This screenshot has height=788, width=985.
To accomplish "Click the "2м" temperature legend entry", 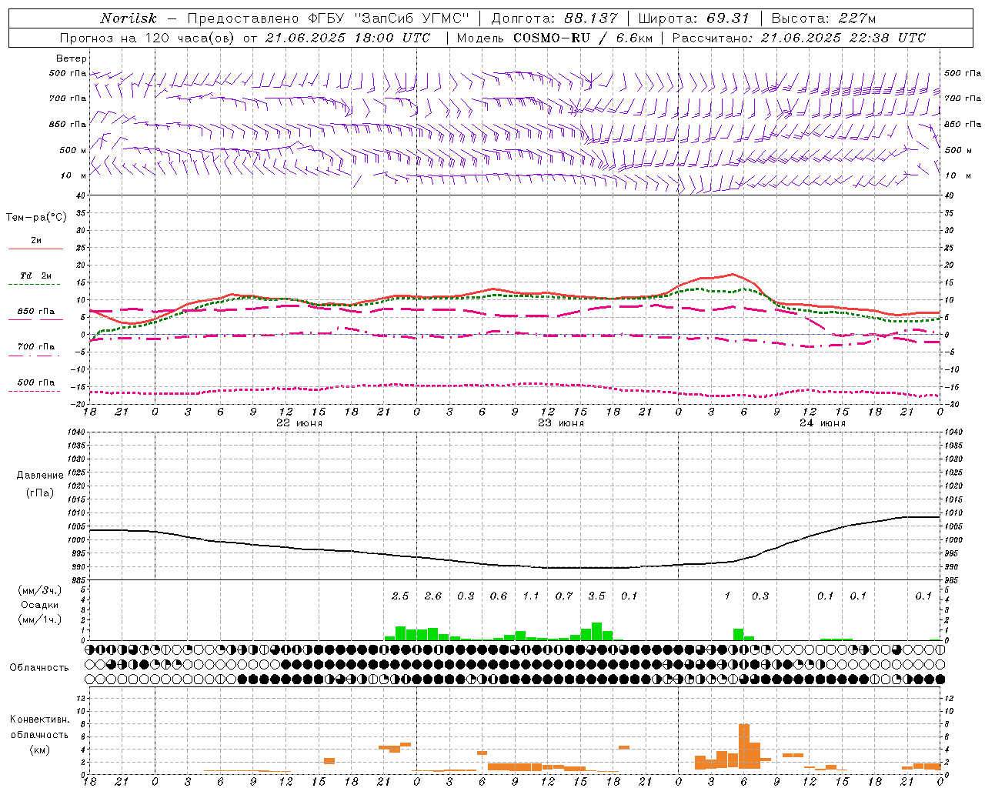I will pyautogui.click(x=36, y=240).
